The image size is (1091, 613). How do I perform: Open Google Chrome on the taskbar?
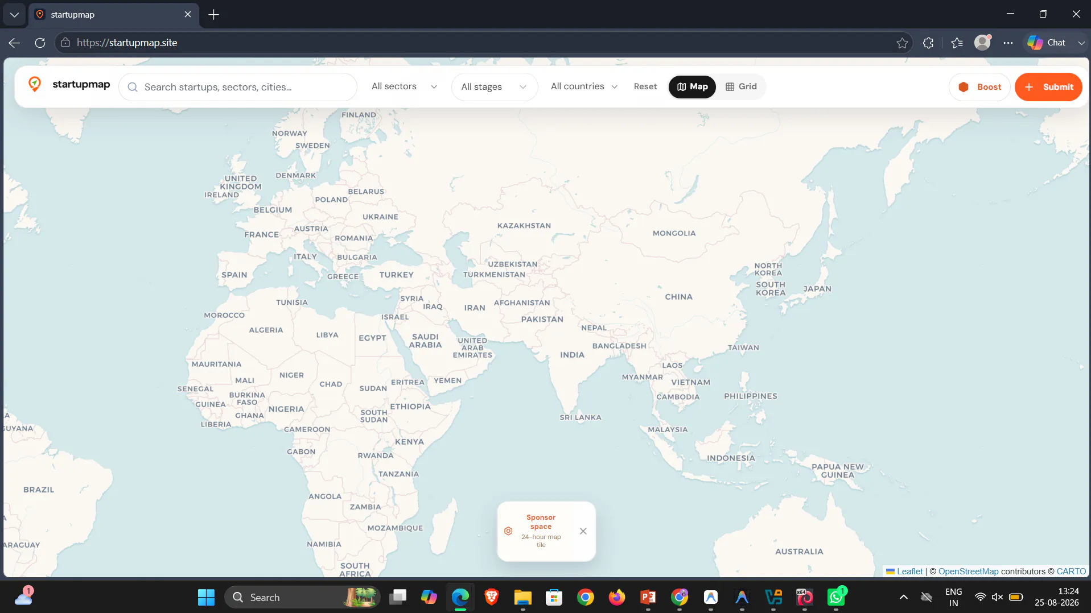point(586,597)
